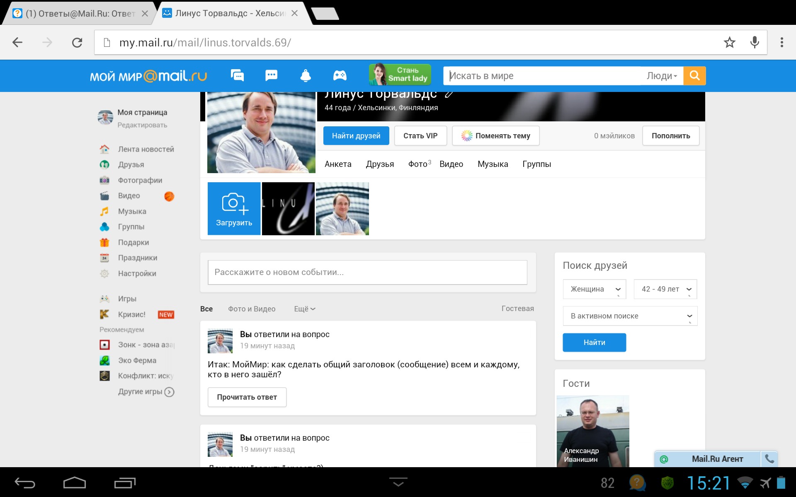Activate voice search microphone icon
The height and width of the screenshot is (497, 796).
pyautogui.click(x=755, y=42)
